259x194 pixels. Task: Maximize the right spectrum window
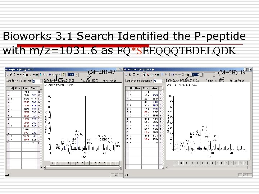tap(248, 69)
